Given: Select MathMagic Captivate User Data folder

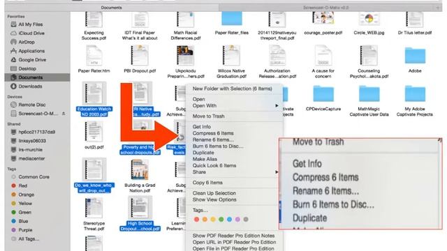Looking at the screenshot, I should coord(369,94).
